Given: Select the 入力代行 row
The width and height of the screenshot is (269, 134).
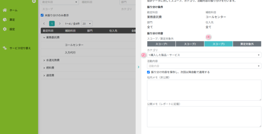Looking at the screenshot, I should pos(88,52).
